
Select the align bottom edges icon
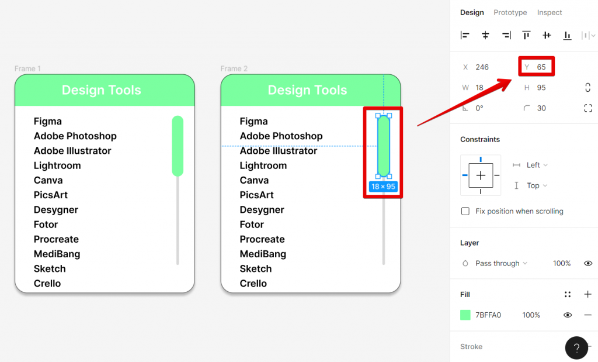[x=567, y=35]
